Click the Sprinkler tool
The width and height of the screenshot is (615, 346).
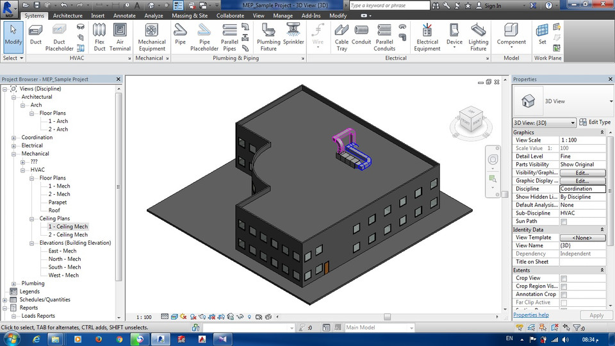293,36
